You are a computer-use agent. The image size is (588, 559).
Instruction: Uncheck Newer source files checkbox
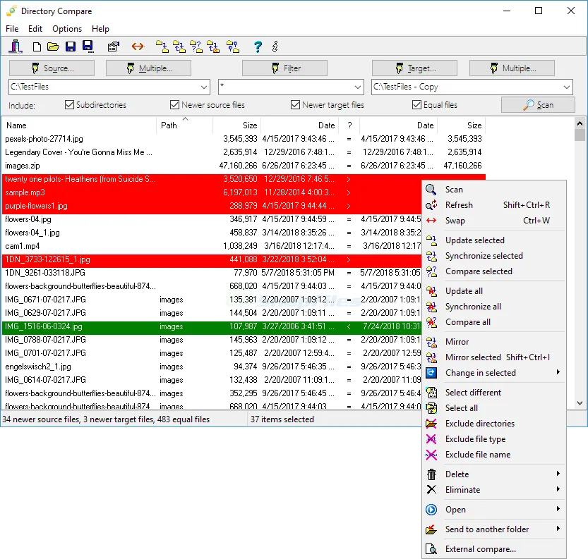[174, 105]
